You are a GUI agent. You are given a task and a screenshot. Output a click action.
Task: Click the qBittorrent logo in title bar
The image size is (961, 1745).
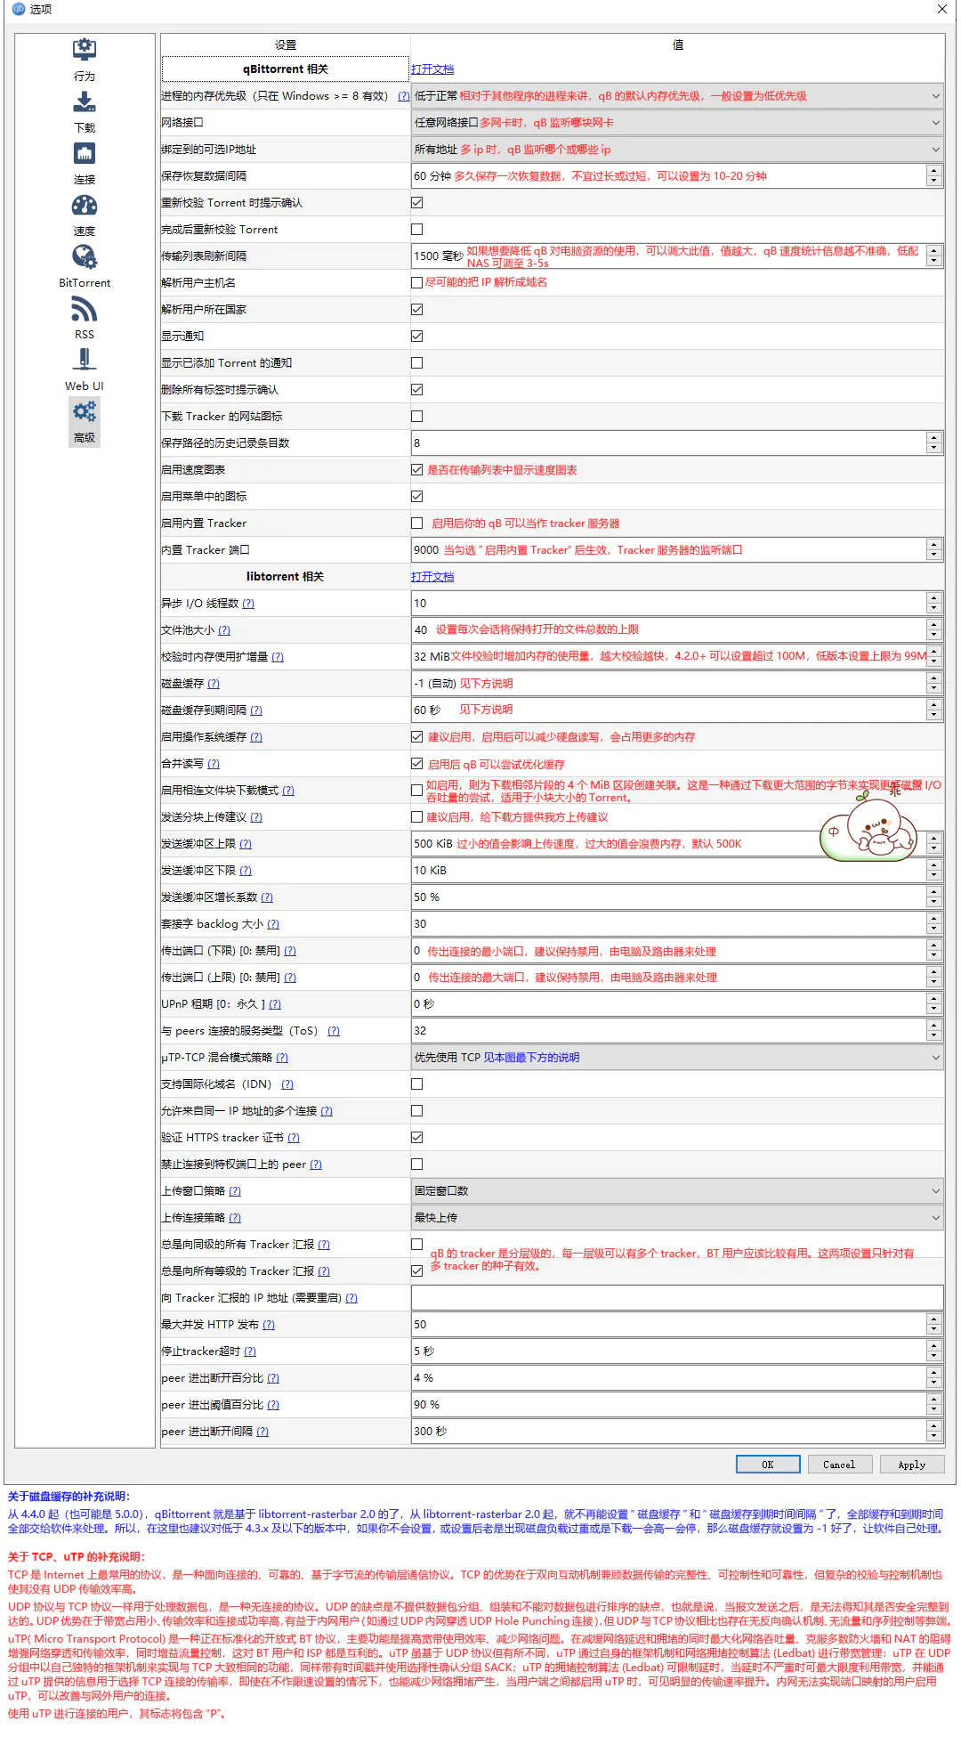pos(18,9)
